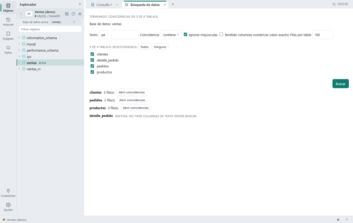Click the Texto search input field
353x223 pixels.
pos(119,35)
